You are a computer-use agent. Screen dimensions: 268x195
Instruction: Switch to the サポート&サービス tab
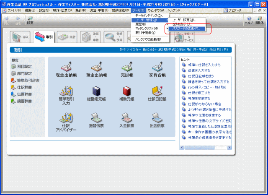click(x=184, y=37)
